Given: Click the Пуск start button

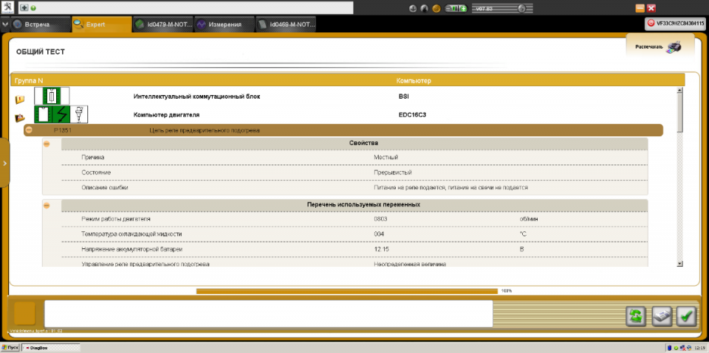Looking at the screenshot, I should (10, 347).
